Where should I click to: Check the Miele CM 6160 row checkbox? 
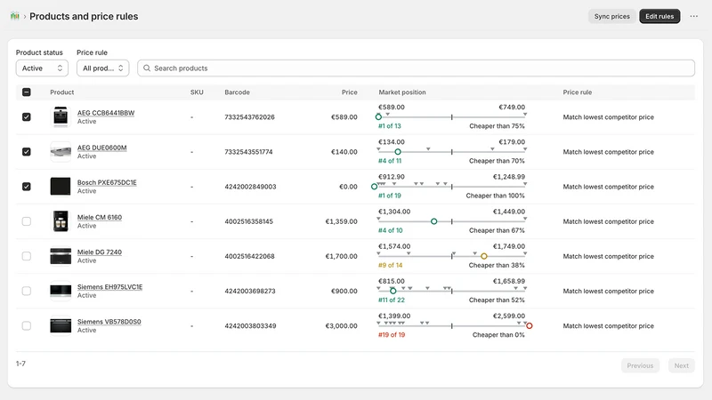pos(27,221)
